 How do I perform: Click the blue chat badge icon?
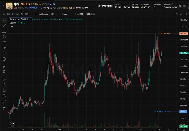(54, 4)
